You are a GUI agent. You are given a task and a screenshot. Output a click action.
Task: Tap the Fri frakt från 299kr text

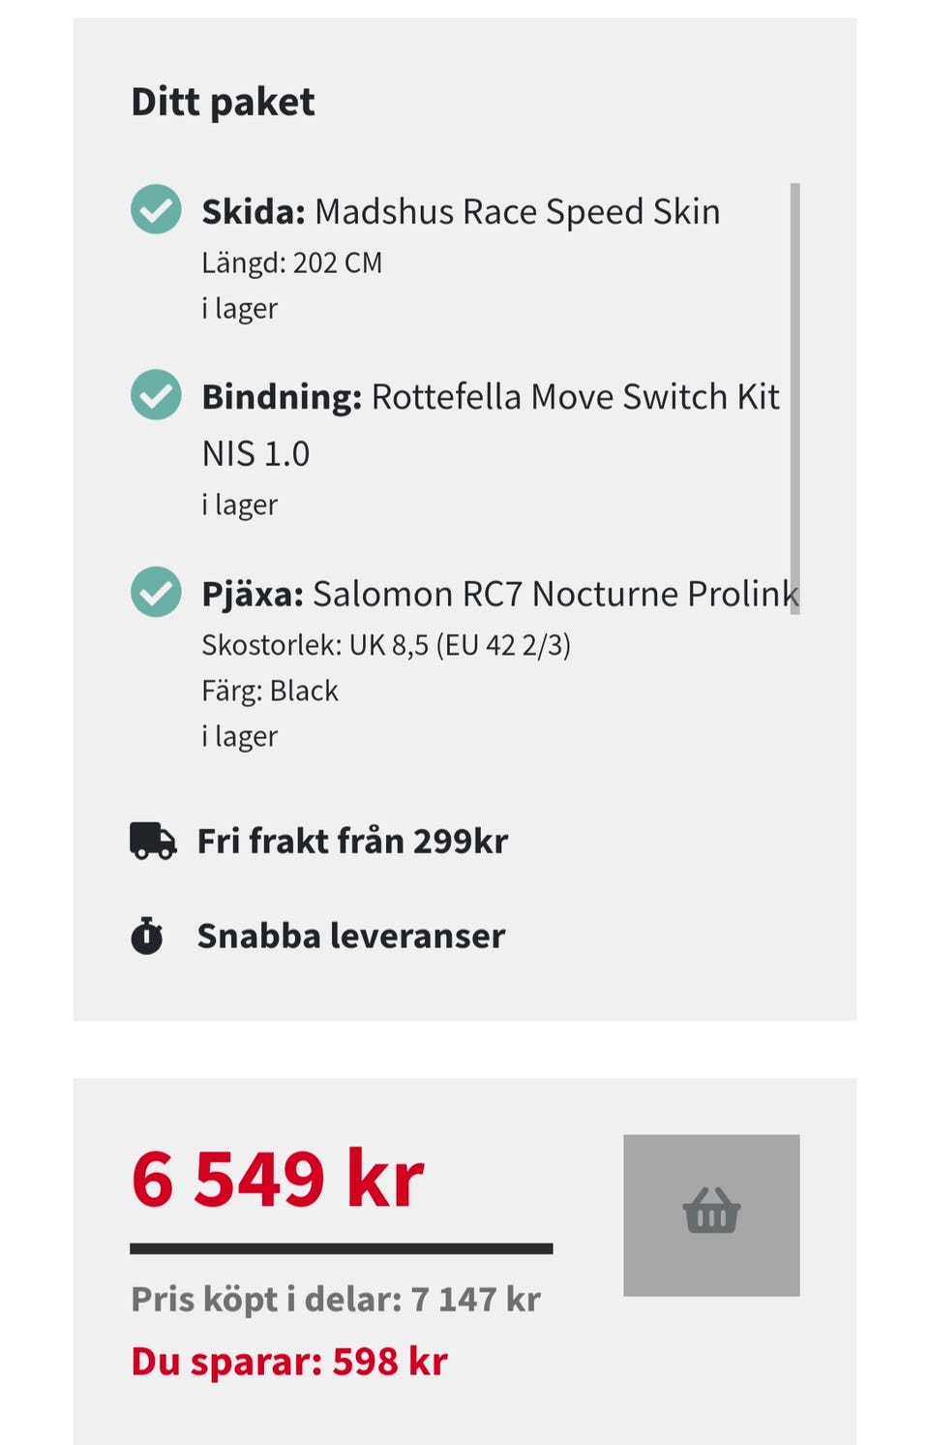[x=352, y=841]
